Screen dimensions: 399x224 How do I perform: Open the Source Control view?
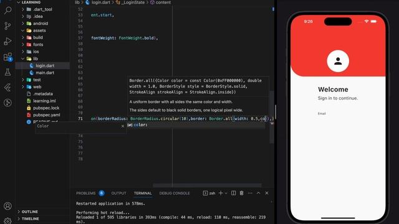pyautogui.click(x=7, y=26)
